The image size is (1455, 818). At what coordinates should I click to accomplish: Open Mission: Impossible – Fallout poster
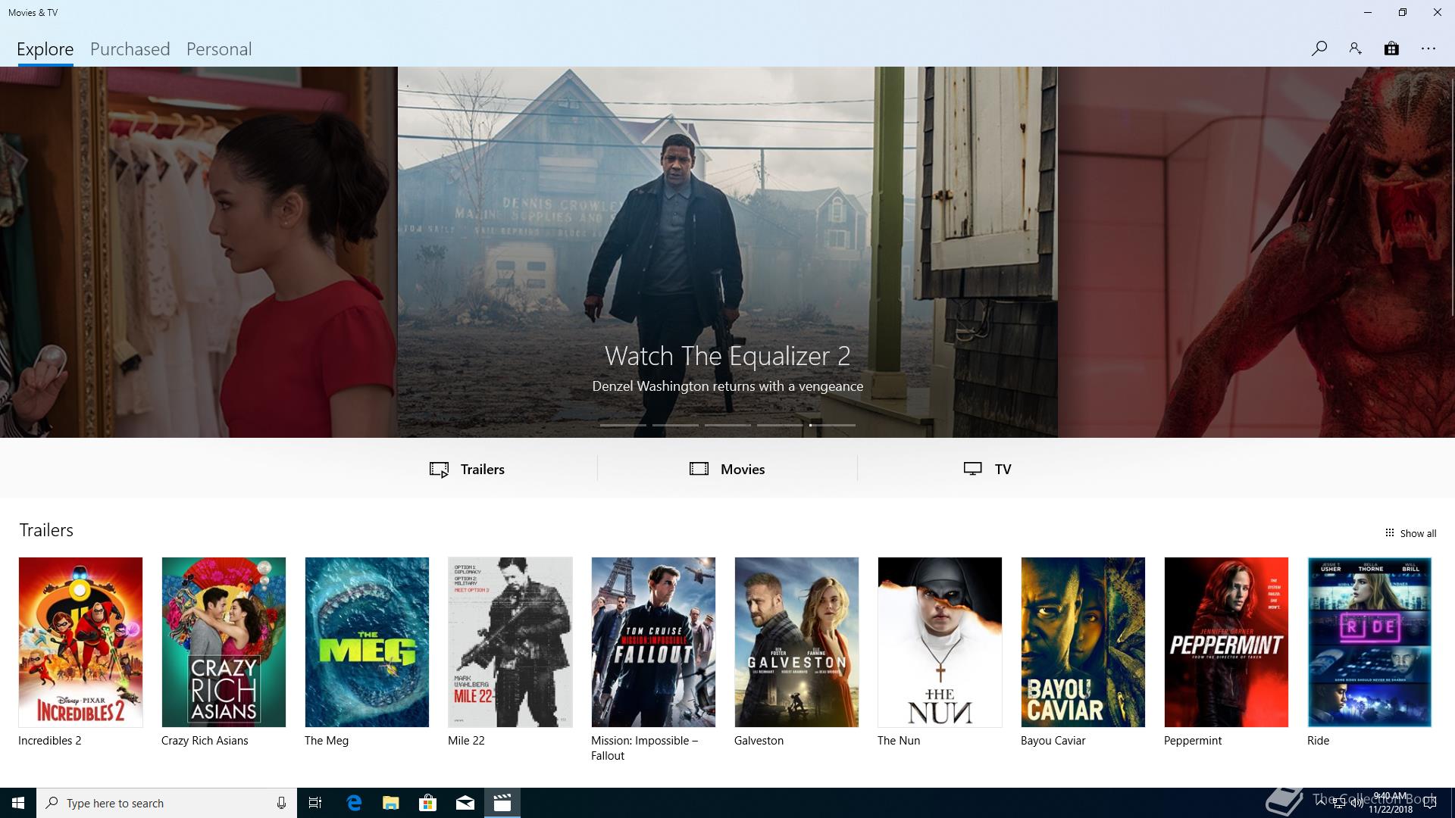[653, 642]
